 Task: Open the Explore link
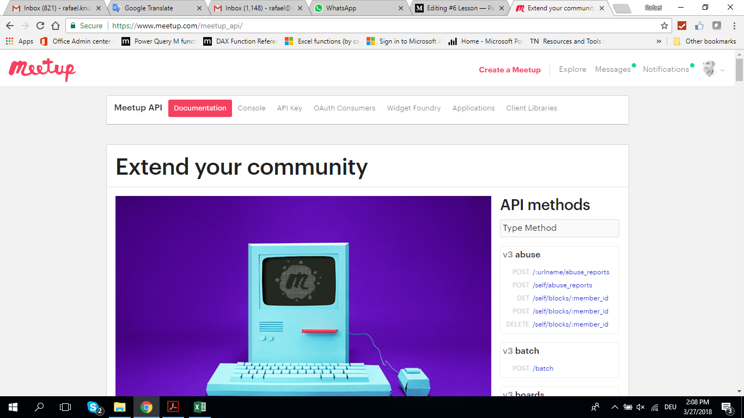[x=572, y=70]
